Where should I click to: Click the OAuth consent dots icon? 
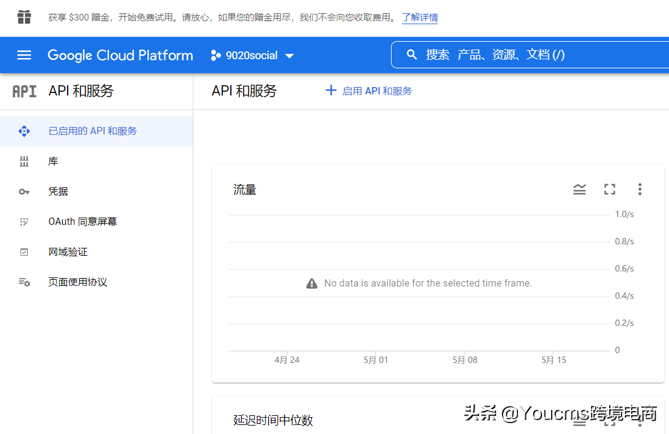(x=24, y=221)
